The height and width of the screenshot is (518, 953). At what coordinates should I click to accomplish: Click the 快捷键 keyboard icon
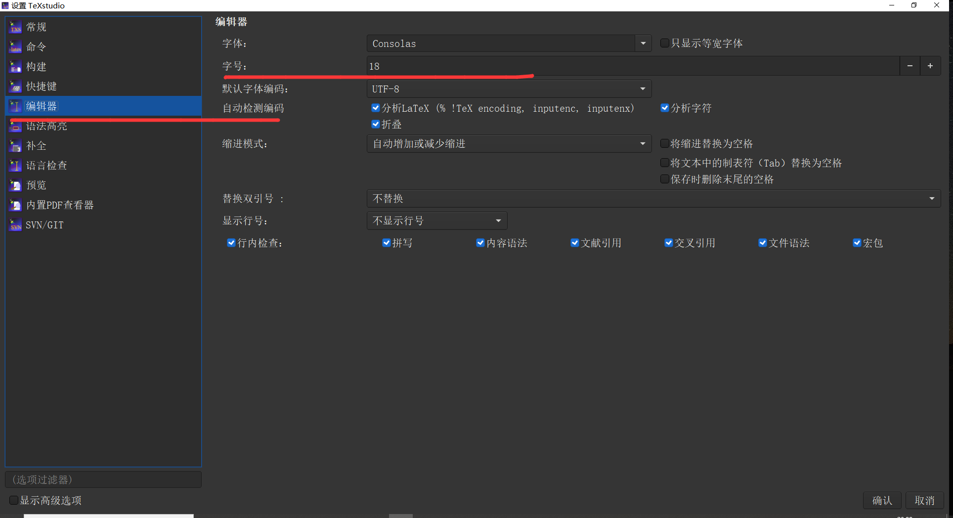[x=16, y=86]
